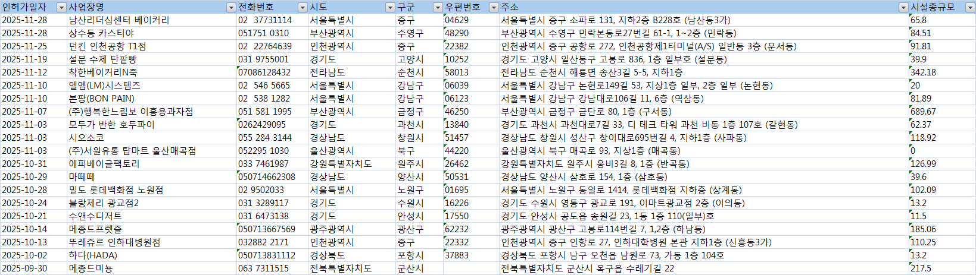Click the 전북특별자치도 cell
976x275 pixels.
352,268
